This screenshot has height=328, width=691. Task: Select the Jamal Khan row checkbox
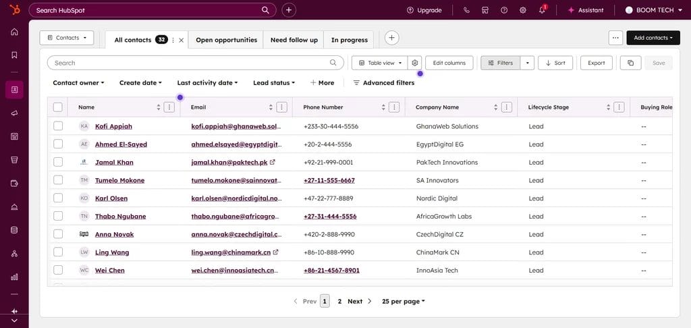58,162
